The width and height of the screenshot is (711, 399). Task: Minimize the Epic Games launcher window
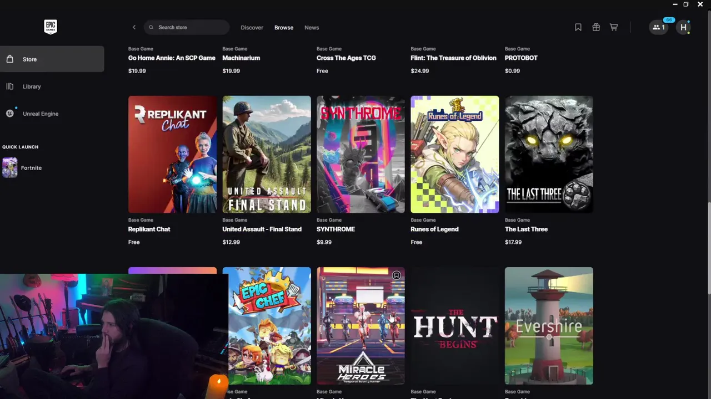[675, 4]
